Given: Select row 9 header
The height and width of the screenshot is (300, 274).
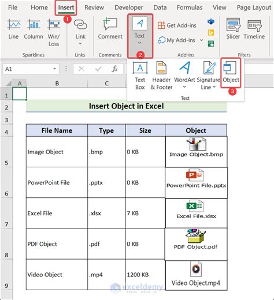Looking at the screenshot, I should (6, 275).
